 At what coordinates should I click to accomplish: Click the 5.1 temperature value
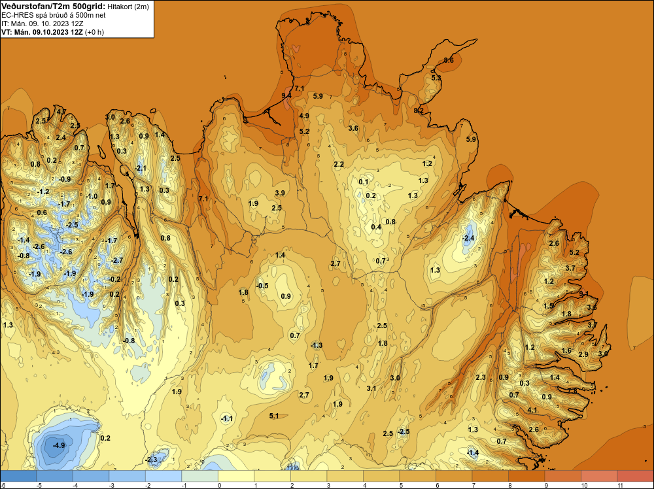point(274,416)
